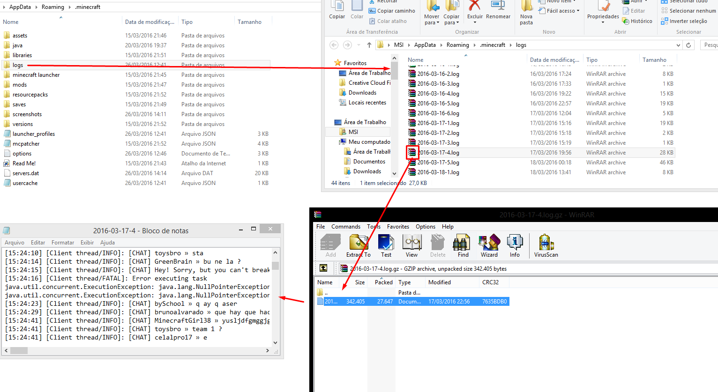This screenshot has height=392, width=718.
Task: Click Inverter seleção in ribbon
Action: 684,21
